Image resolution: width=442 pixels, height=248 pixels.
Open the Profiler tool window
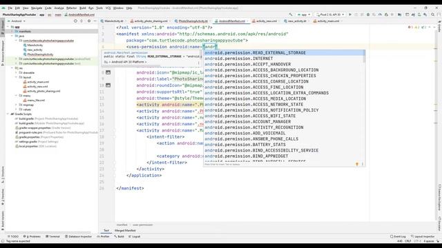103,236
